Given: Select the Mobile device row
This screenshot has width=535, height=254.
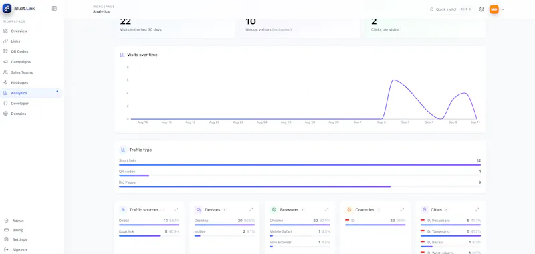Looking at the screenshot, I should coord(225,233).
